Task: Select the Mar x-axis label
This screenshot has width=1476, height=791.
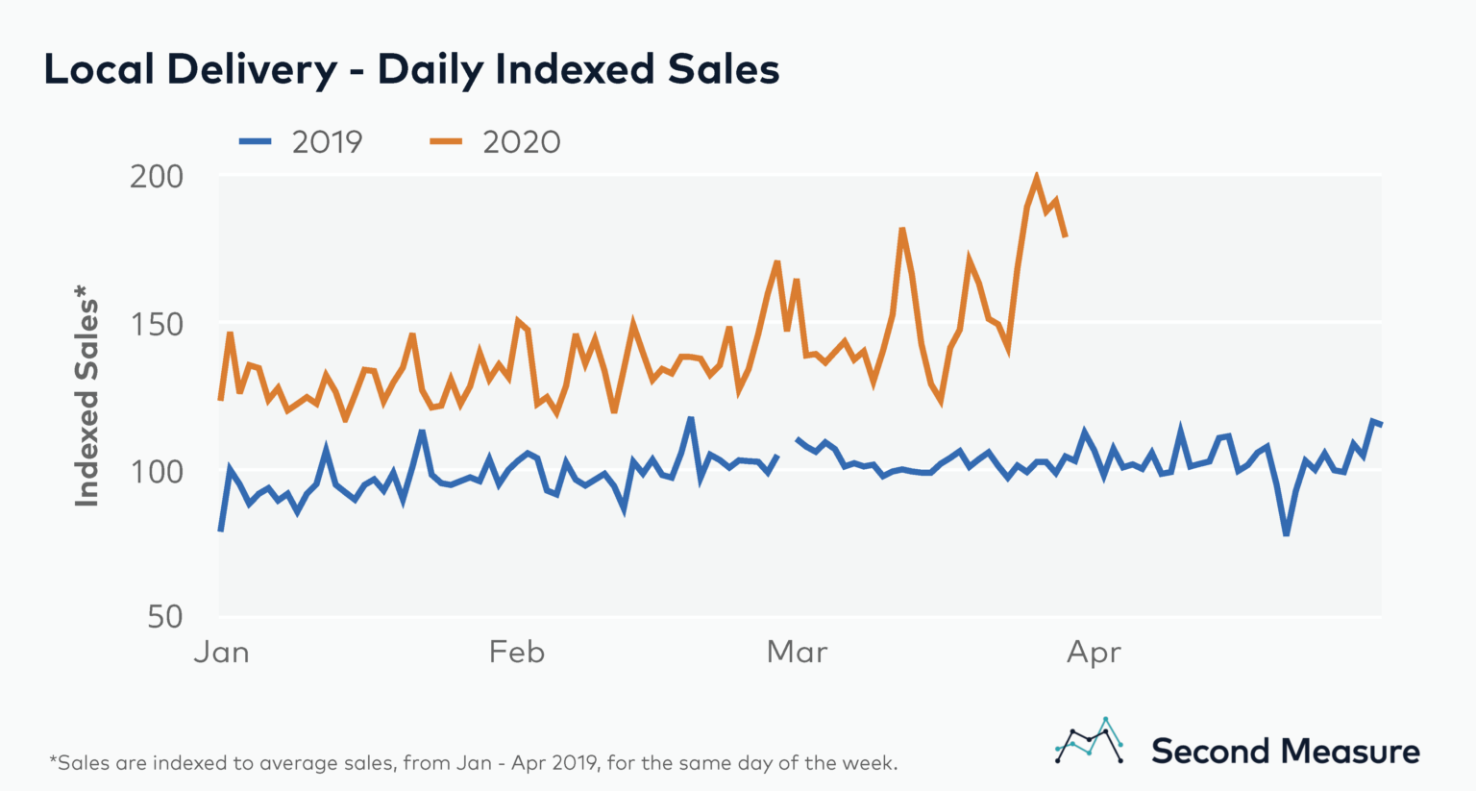Action: 797,653
